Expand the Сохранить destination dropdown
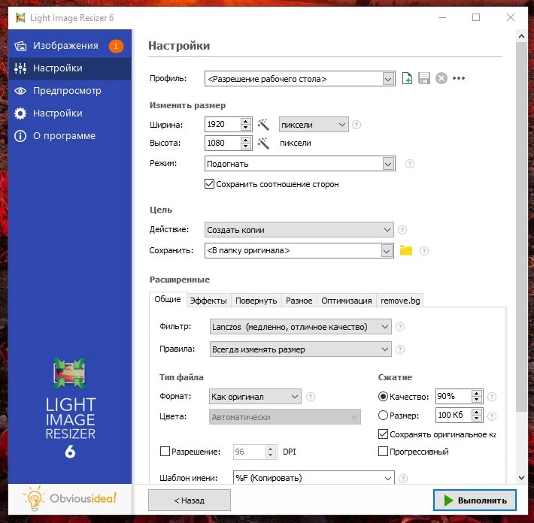This screenshot has height=523, width=534. point(386,251)
